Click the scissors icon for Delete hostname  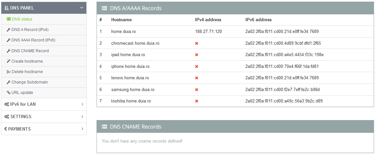coord(9,72)
